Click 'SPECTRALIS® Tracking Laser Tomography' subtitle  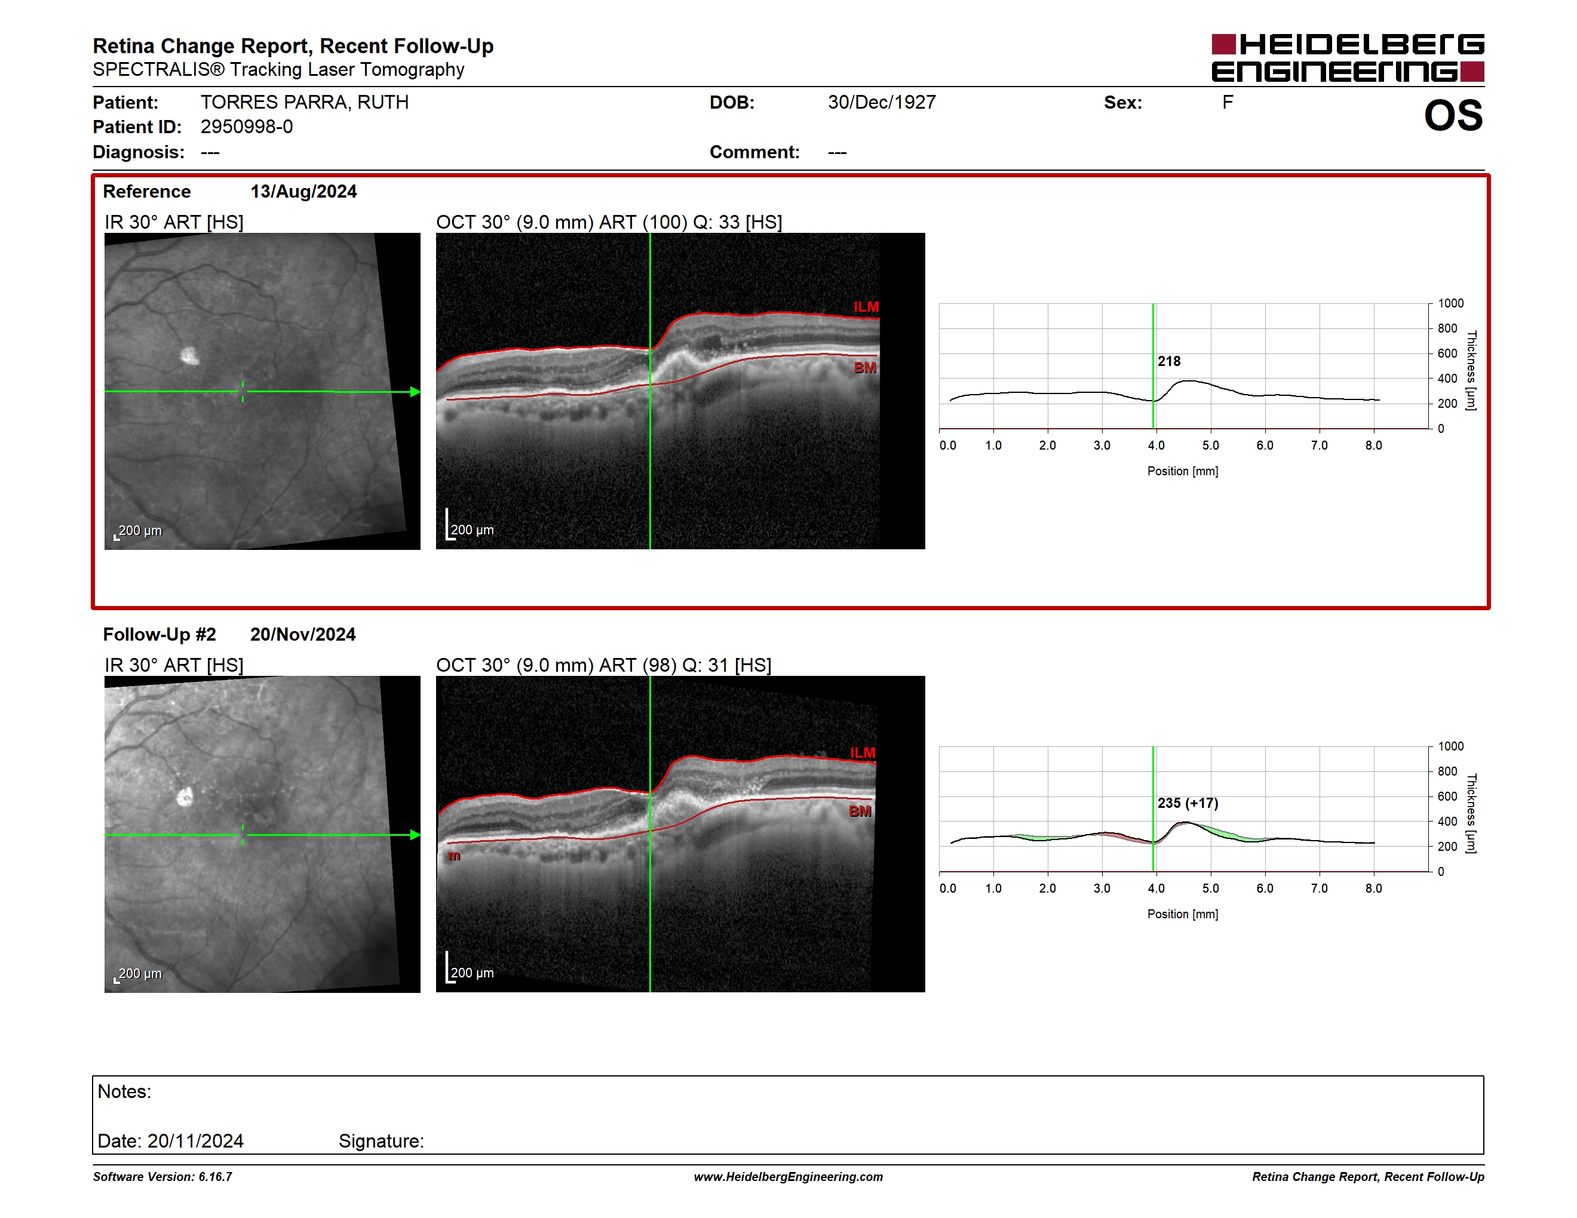(x=278, y=70)
